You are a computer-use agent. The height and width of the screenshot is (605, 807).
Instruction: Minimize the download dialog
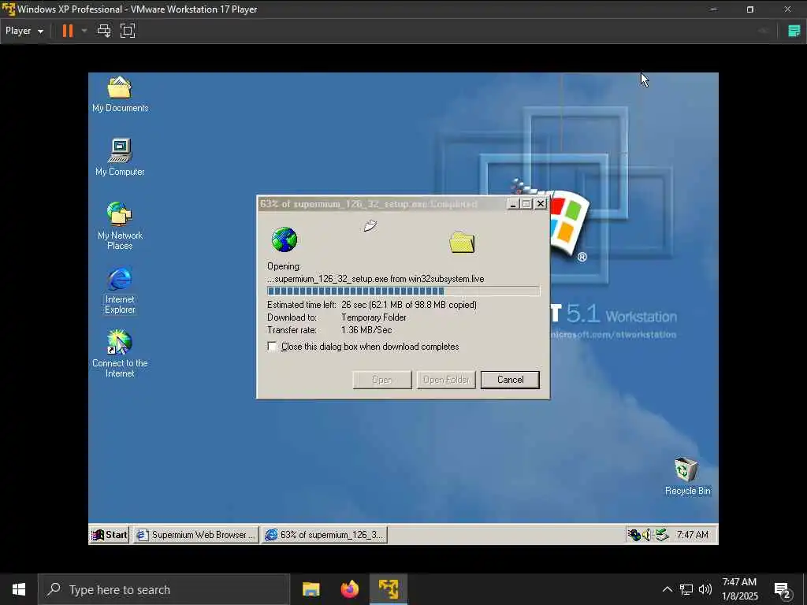512,204
